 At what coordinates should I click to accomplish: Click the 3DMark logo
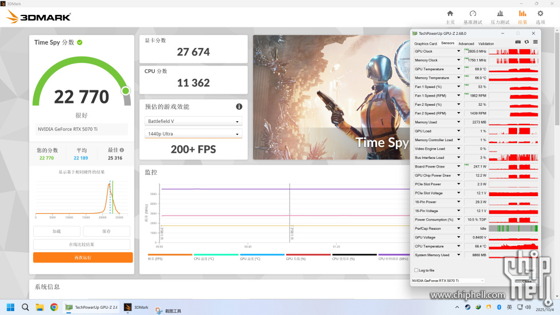[x=39, y=17]
